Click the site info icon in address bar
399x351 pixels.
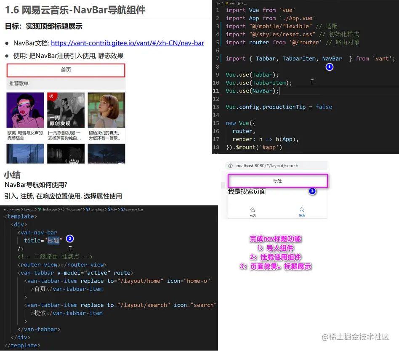(x=231, y=166)
